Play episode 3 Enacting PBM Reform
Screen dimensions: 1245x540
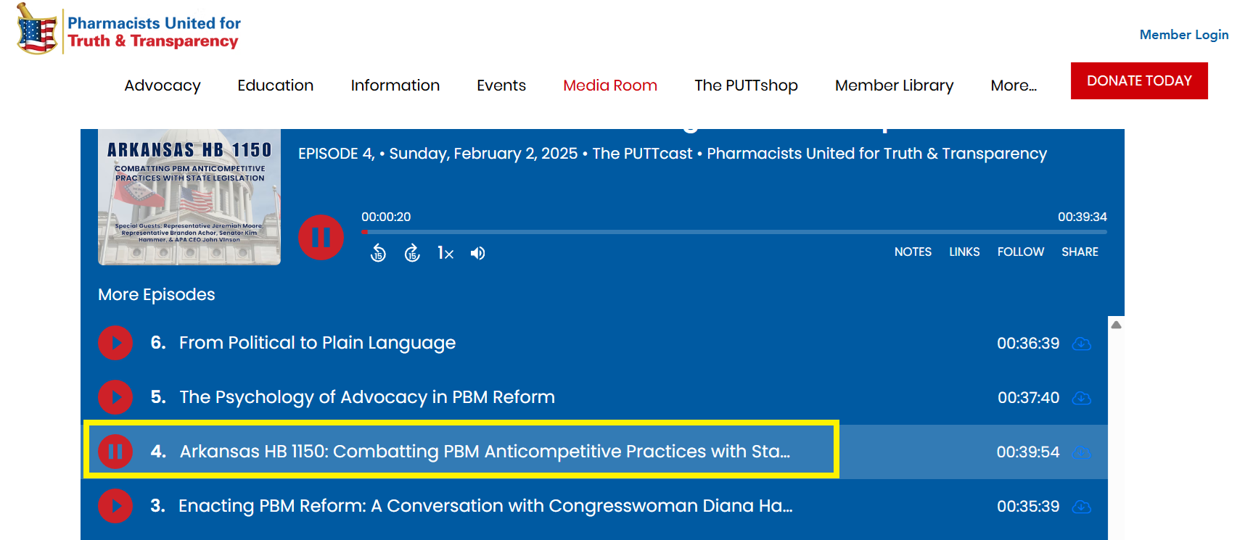coord(115,506)
